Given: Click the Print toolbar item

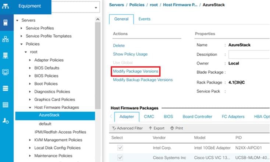Looking at the screenshot, I should pyautogui.click(x=177, y=128).
